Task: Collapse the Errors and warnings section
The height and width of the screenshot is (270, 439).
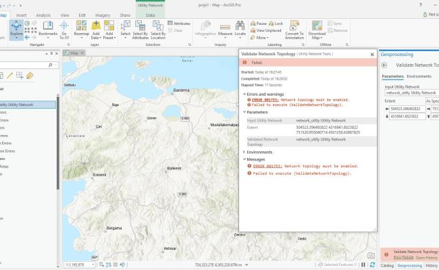Action: 244,94
